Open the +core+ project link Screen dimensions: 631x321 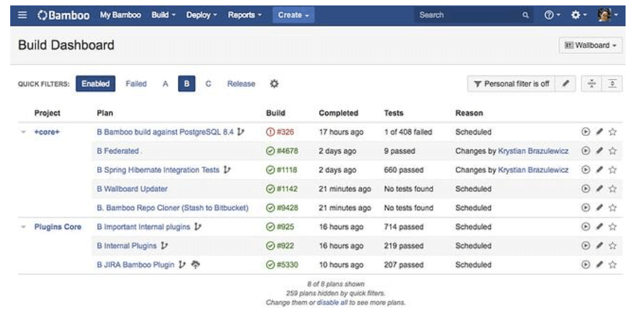[x=47, y=132]
